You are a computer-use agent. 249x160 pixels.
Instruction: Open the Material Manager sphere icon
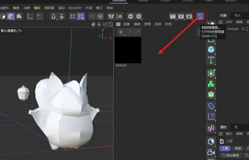(x=200, y=16)
